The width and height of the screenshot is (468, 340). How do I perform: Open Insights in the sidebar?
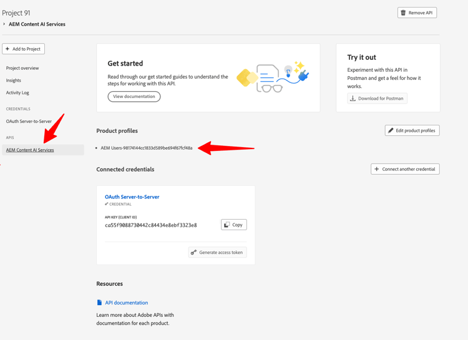point(14,80)
